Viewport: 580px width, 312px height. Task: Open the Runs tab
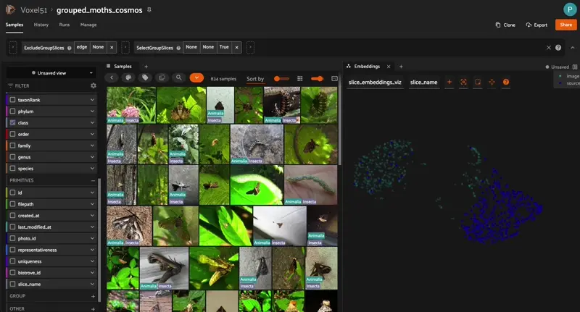tap(65, 25)
